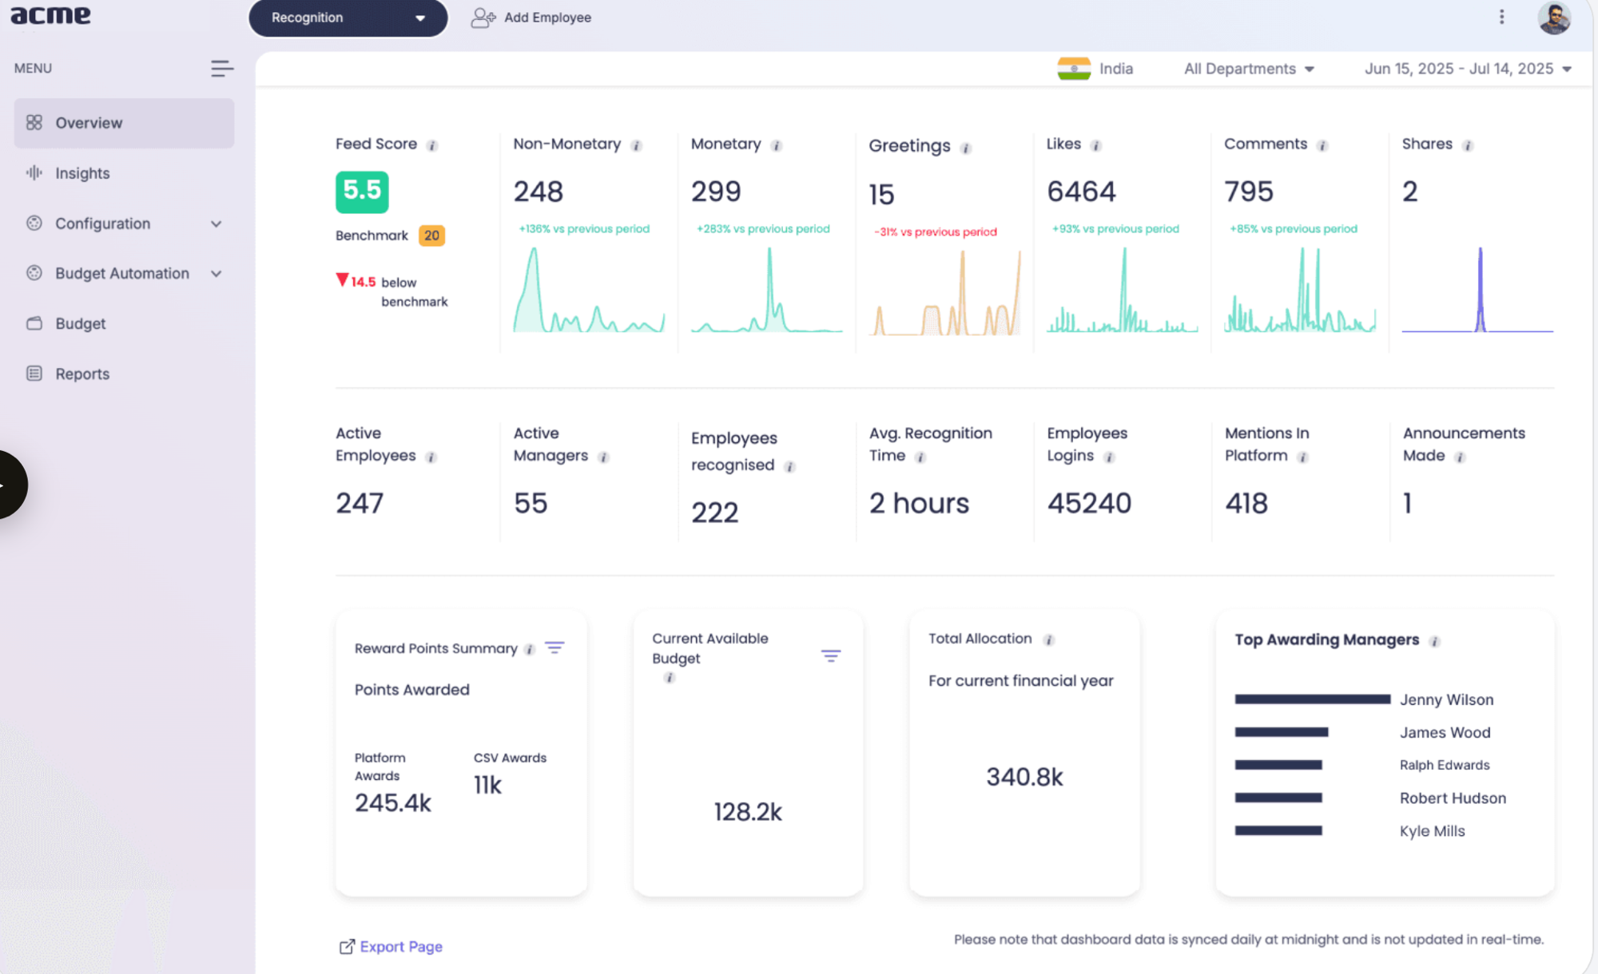Click the Announcements Made info icon

(x=1460, y=457)
